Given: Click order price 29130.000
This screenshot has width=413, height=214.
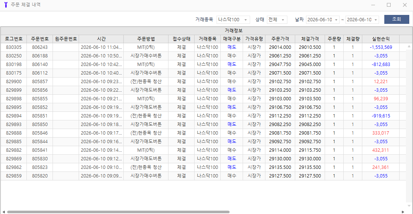Looking at the screenshot, I should pyautogui.click(x=280, y=159).
